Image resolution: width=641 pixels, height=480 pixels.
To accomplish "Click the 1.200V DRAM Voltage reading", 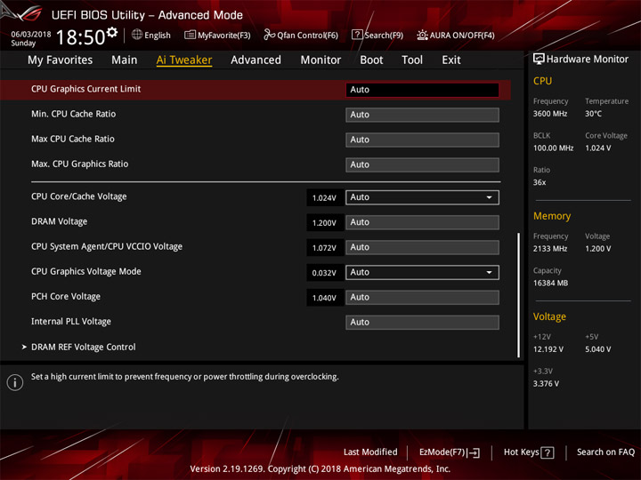I will 324,223.
